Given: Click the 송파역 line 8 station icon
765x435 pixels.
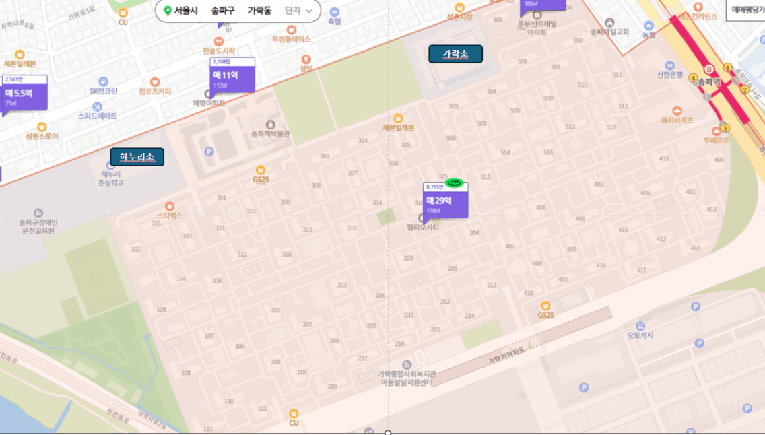Looking at the screenshot, I should (709, 70).
